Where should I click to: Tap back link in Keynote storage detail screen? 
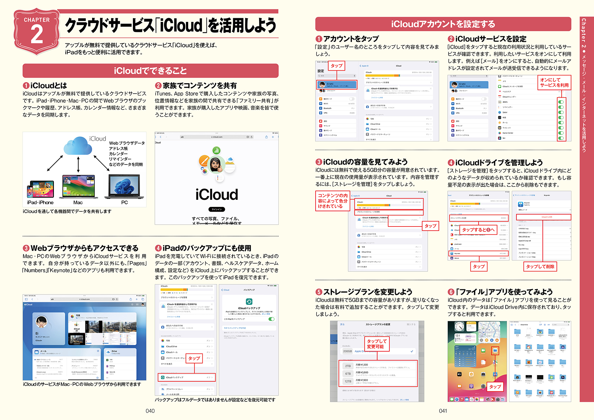coord(524,195)
